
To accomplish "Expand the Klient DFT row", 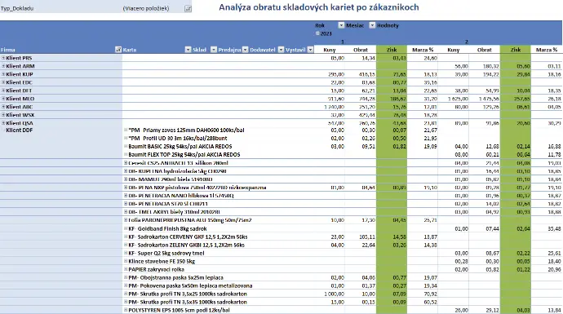I will (3, 91).
